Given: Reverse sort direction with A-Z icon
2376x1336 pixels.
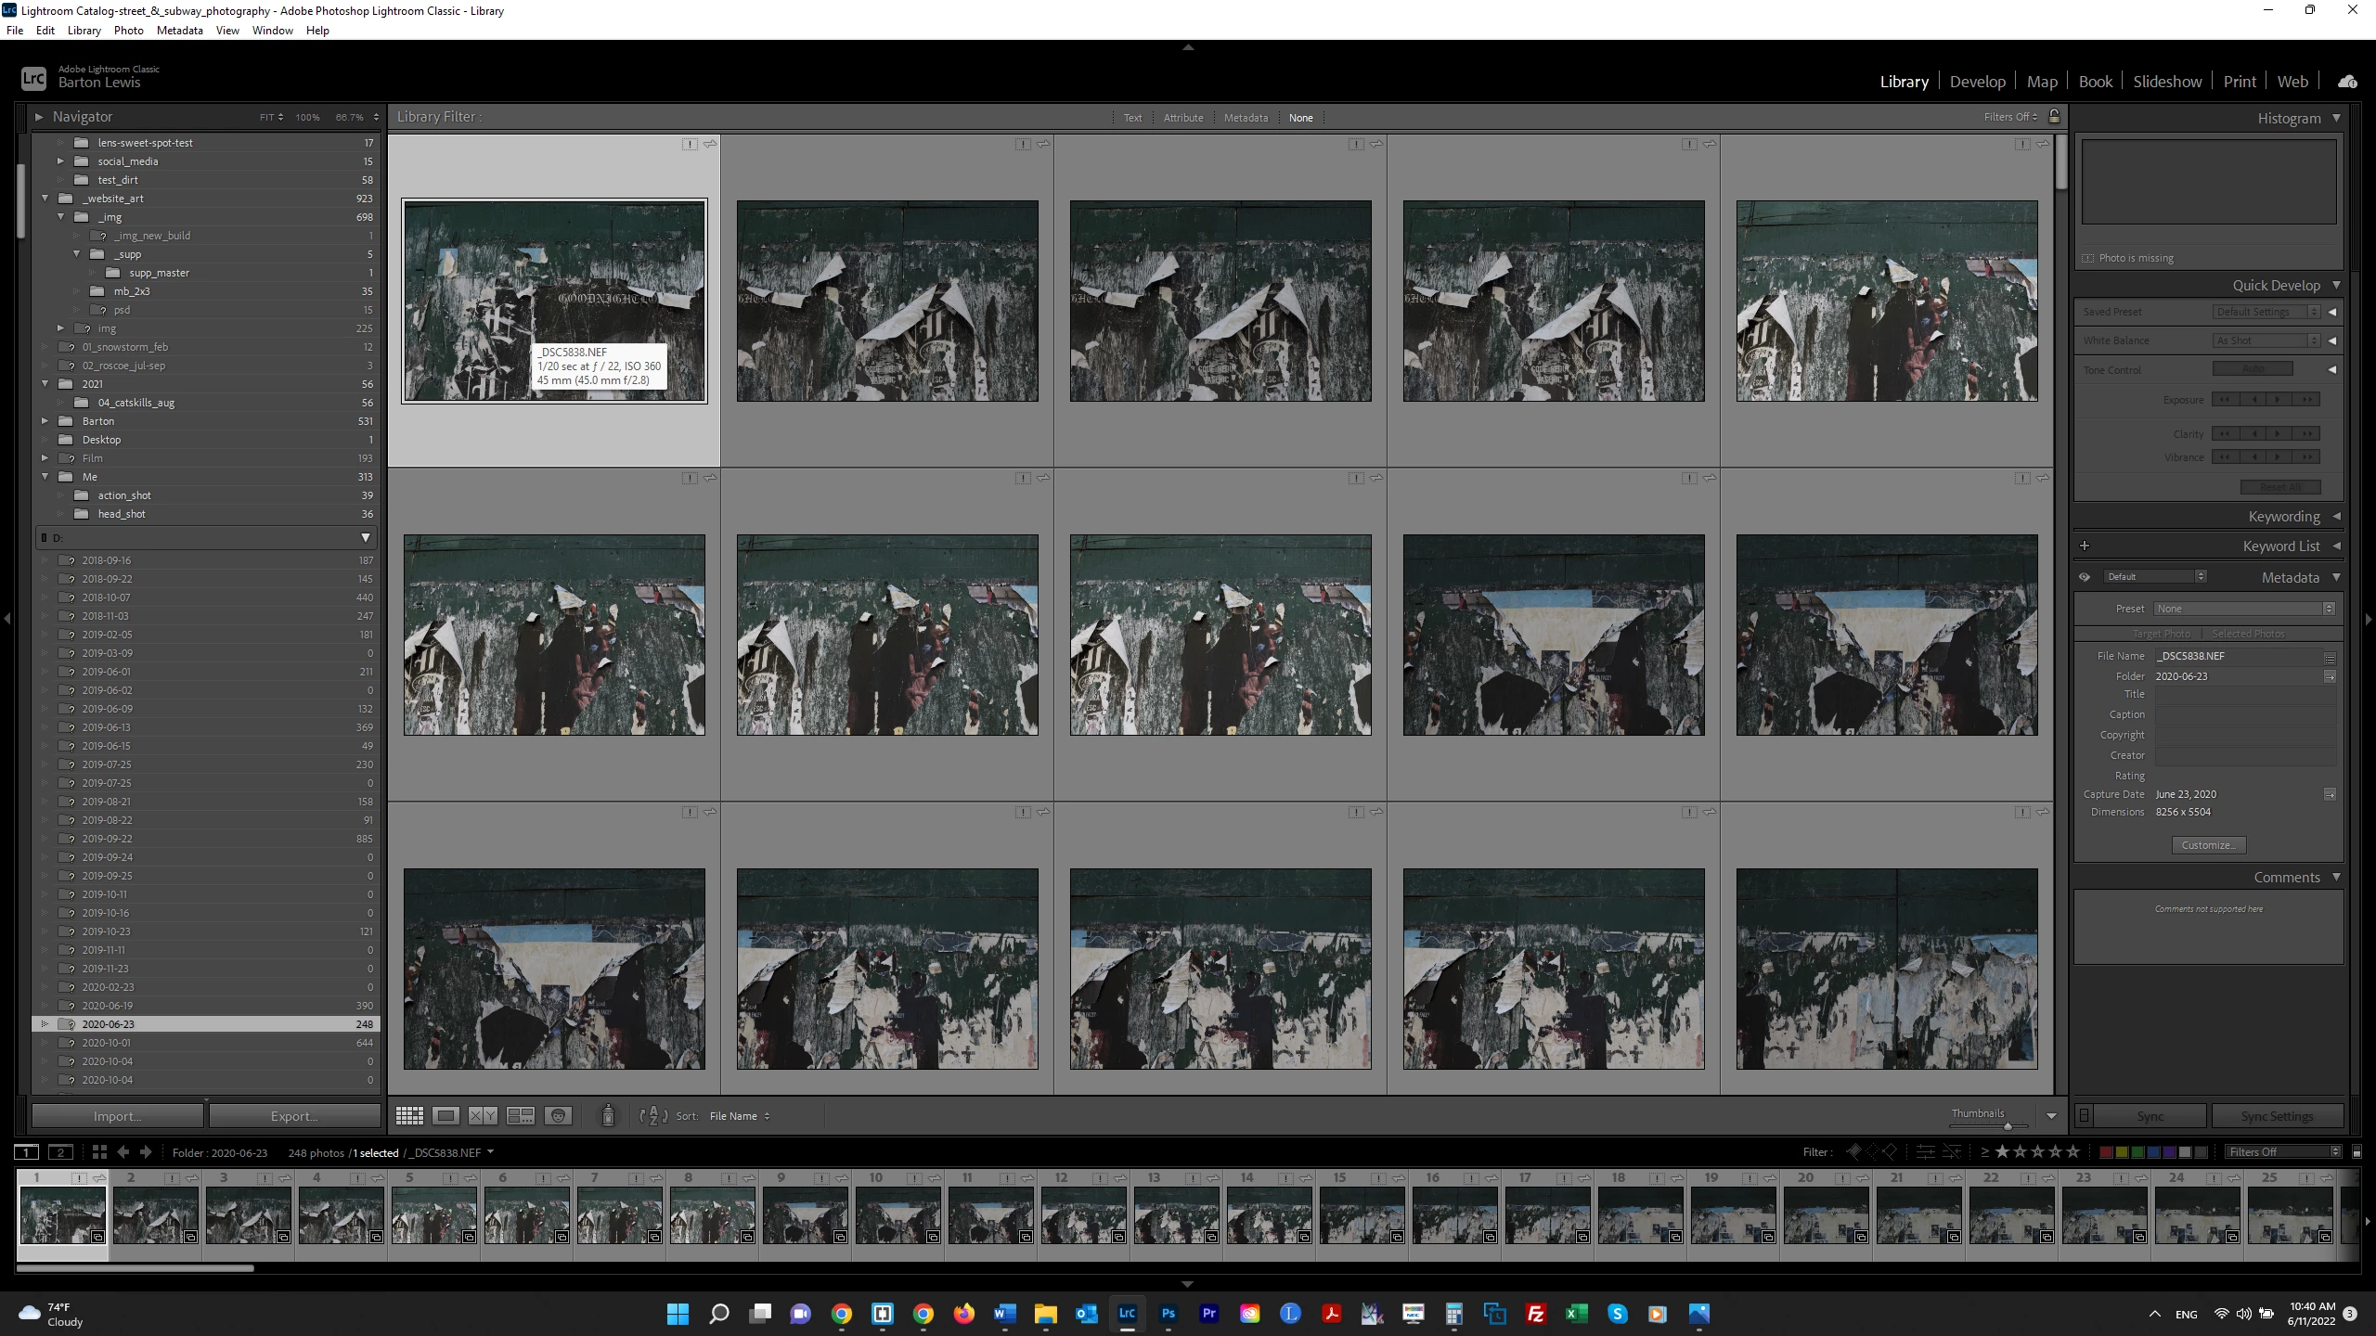Looking at the screenshot, I should pos(653,1116).
